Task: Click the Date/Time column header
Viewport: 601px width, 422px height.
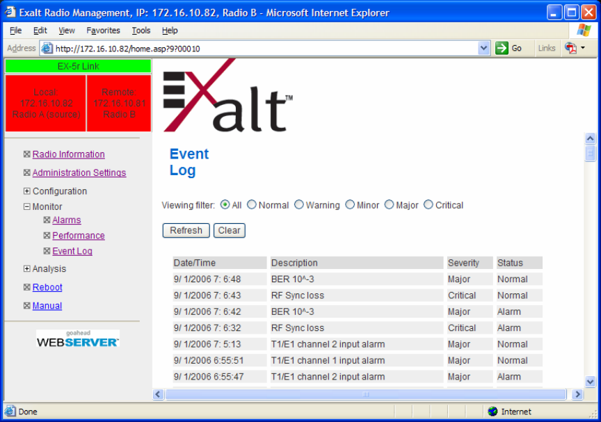Action: (x=220, y=263)
